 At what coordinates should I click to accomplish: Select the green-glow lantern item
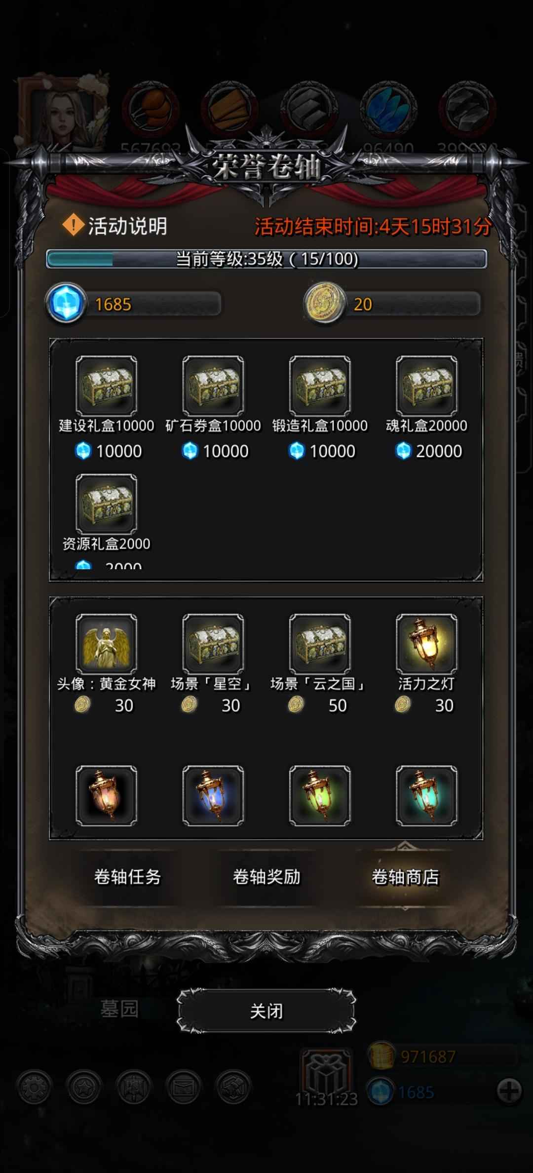[320, 796]
